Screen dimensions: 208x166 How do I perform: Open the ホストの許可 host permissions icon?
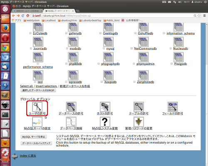(105, 107)
